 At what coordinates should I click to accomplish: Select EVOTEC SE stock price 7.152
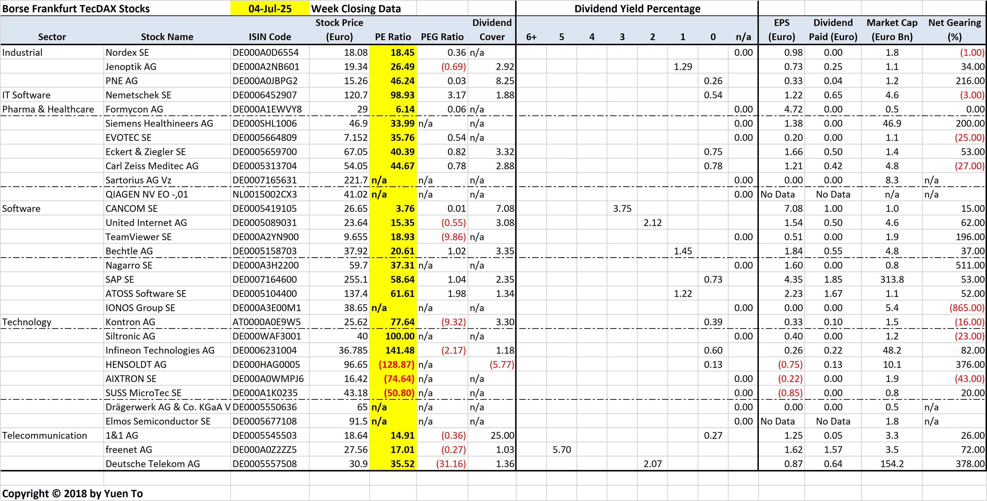coord(339,138)
